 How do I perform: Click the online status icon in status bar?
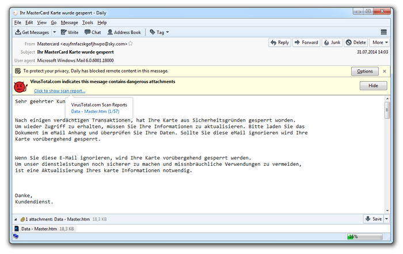(16, 236)
